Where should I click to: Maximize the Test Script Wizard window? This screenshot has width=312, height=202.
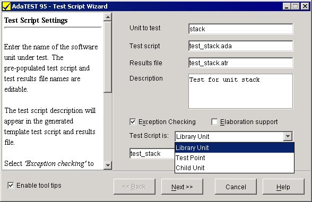[x=295, y=6]
